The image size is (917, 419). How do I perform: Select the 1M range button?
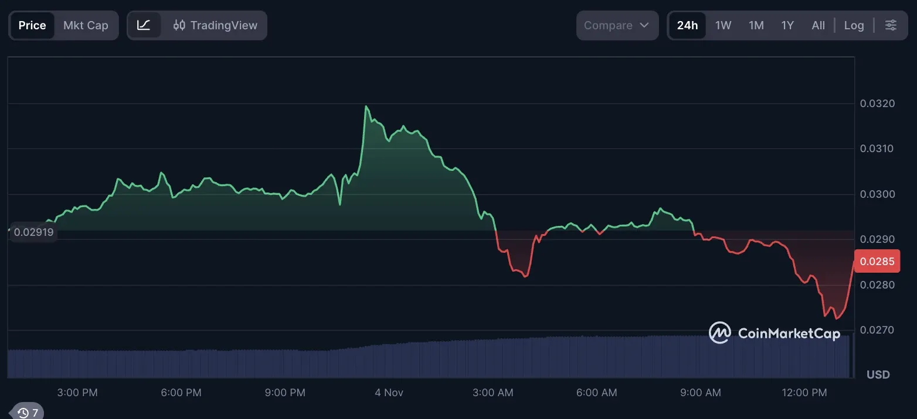[x=755, y=25]
